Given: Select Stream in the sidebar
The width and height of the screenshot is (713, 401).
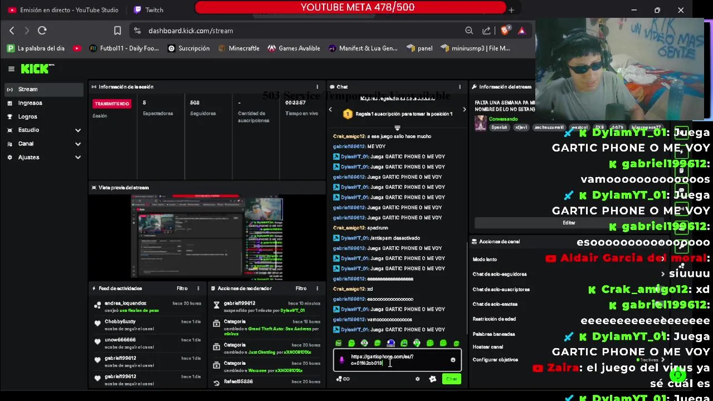Looking at the screenshot, I should coord(43,89).
